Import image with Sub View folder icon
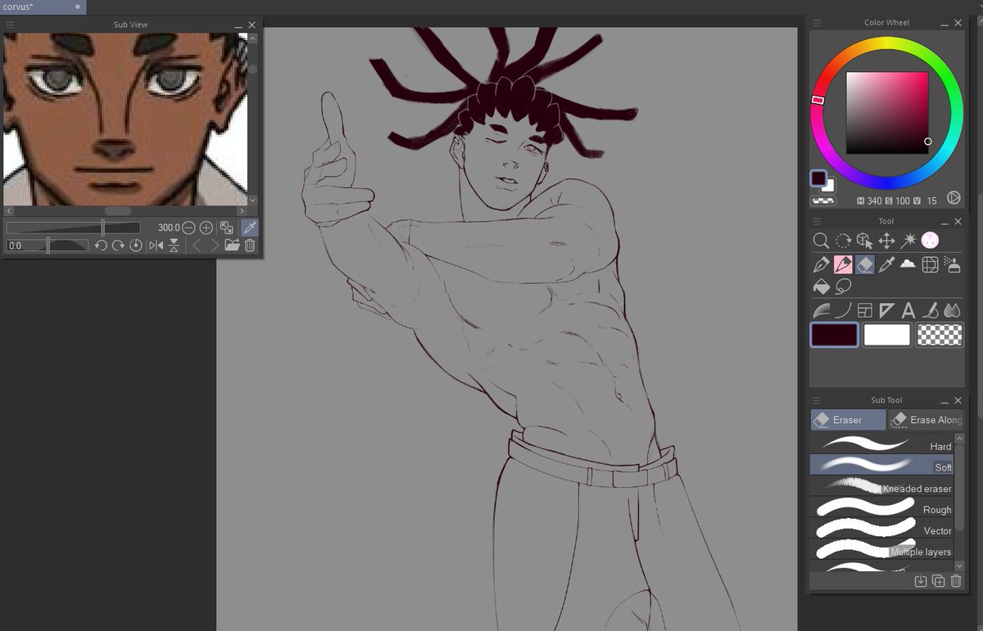 [232, 246]
